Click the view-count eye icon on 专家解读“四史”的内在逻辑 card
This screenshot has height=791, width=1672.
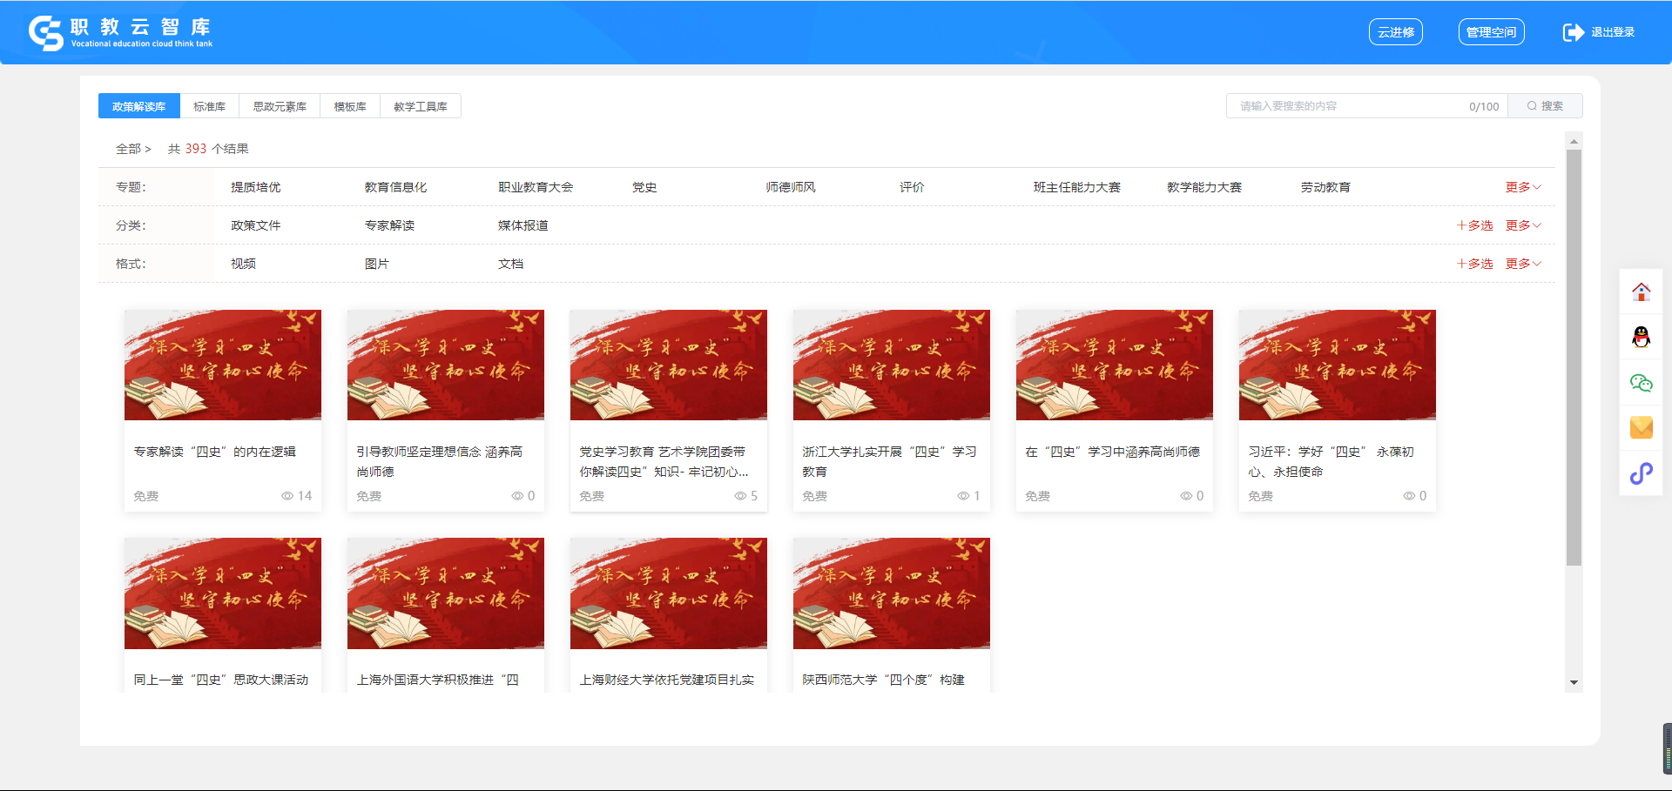(287, 496)
